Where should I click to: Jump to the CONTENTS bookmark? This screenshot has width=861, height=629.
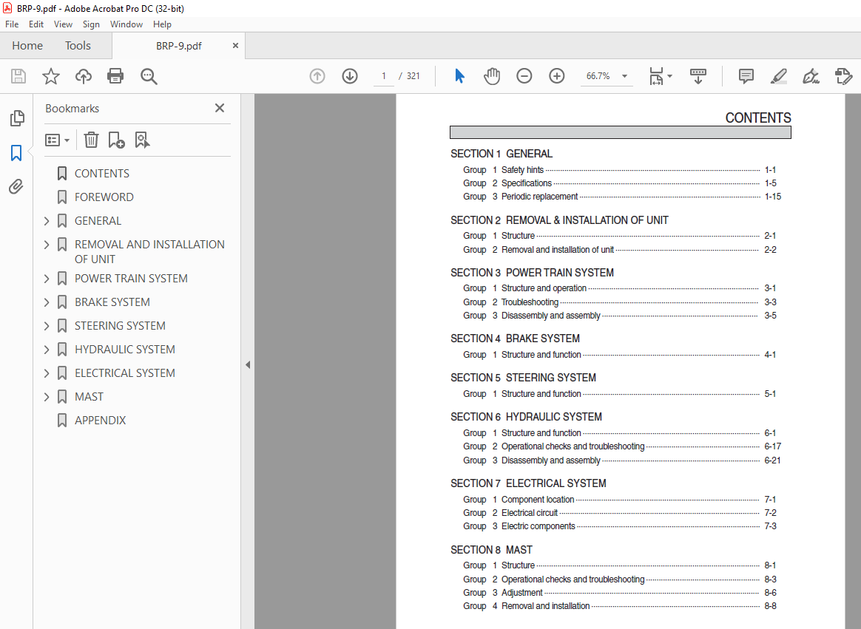102,174
